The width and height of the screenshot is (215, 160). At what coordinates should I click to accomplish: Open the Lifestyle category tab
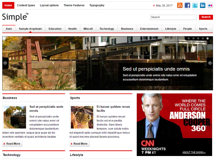pyautogui.click(x=171, y=29)
